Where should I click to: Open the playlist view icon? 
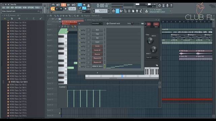click(x=113, y=11)
